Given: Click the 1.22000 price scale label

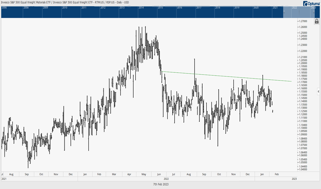Looking at the screenshot, I should [303, 51].
